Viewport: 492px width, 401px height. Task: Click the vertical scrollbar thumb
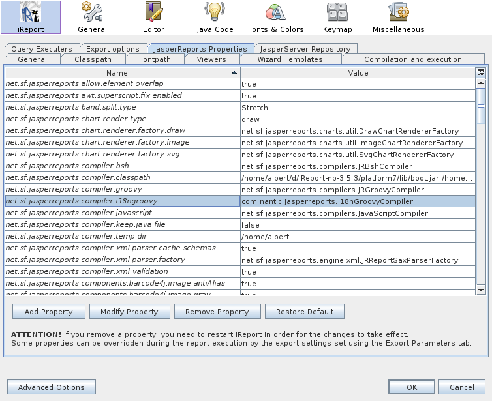coord(481,106)
